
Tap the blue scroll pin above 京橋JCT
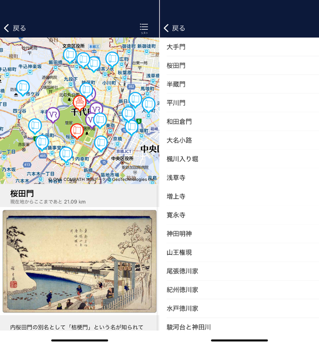point(101,144)
